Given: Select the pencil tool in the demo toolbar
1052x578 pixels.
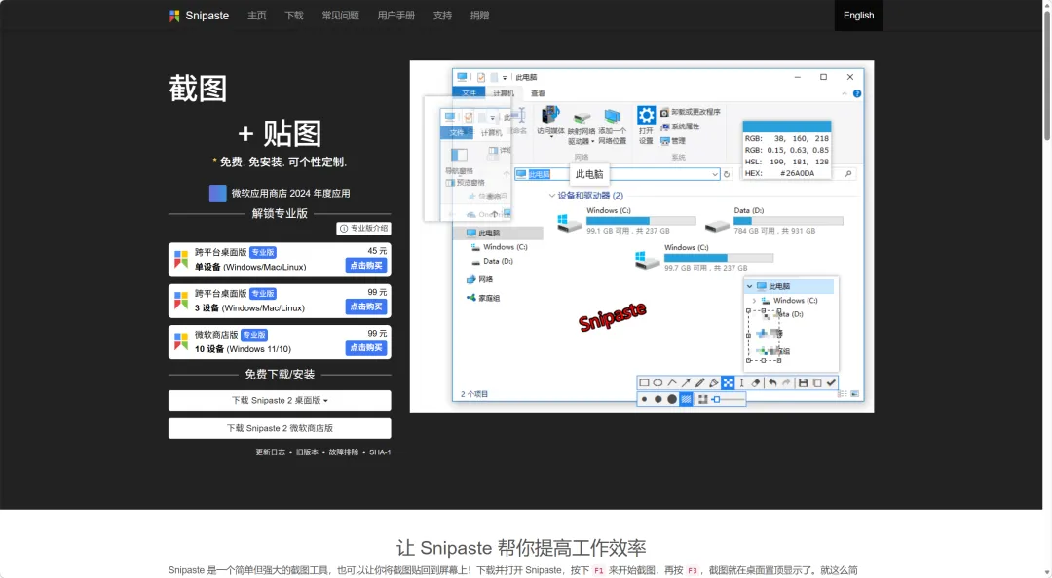Looking at the screenshot, I should click(x=699, y=382).
